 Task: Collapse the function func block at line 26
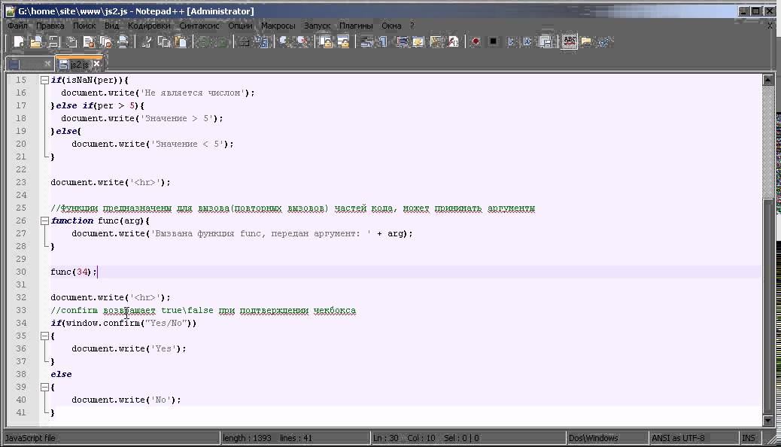pyautogui.click(x=45, y=221)
